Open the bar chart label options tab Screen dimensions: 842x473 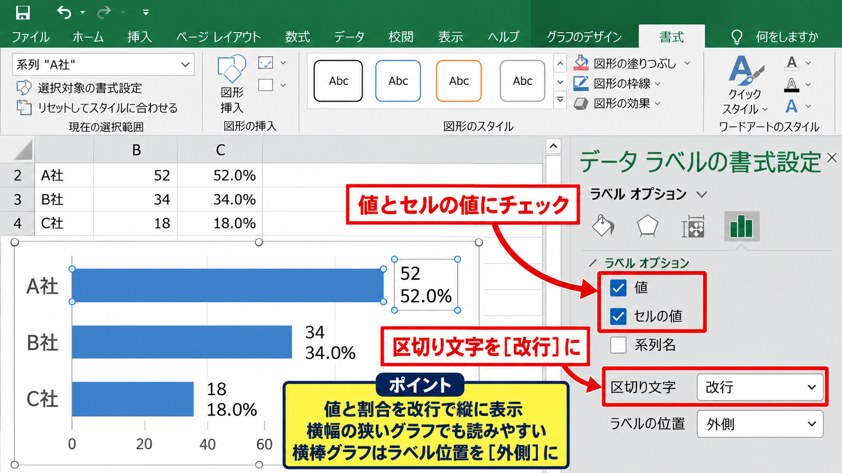pyautogui.click(x=741, y=226)
